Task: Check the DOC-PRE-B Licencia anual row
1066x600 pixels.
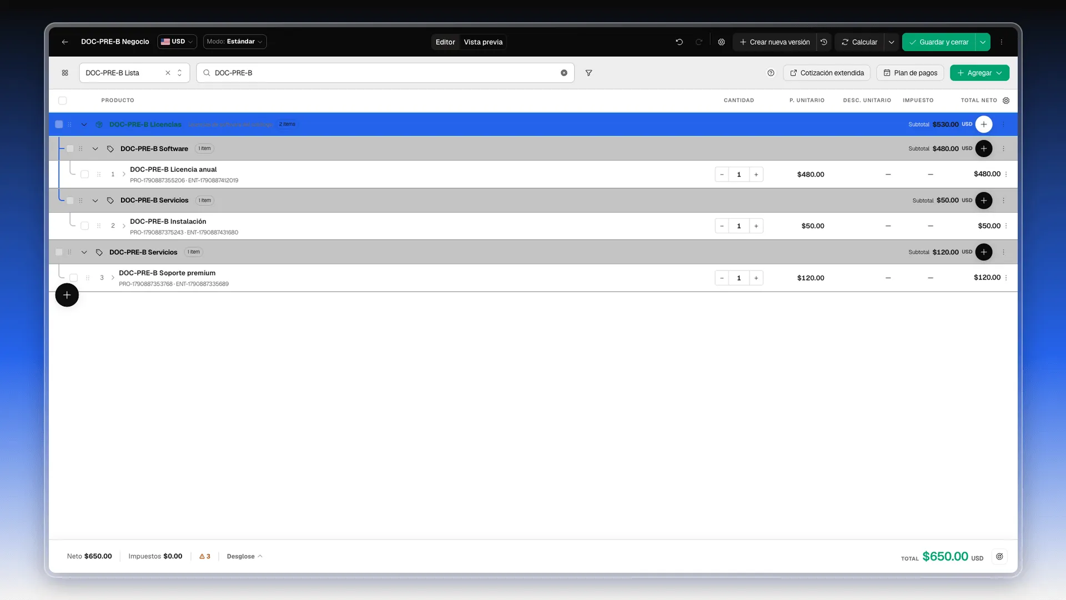Action: (84, 174)
